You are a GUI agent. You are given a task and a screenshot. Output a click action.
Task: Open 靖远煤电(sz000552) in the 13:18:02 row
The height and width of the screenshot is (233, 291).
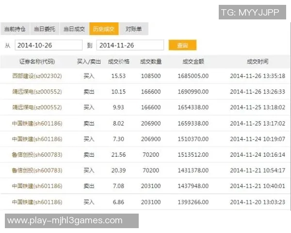(x=37, y=107)
